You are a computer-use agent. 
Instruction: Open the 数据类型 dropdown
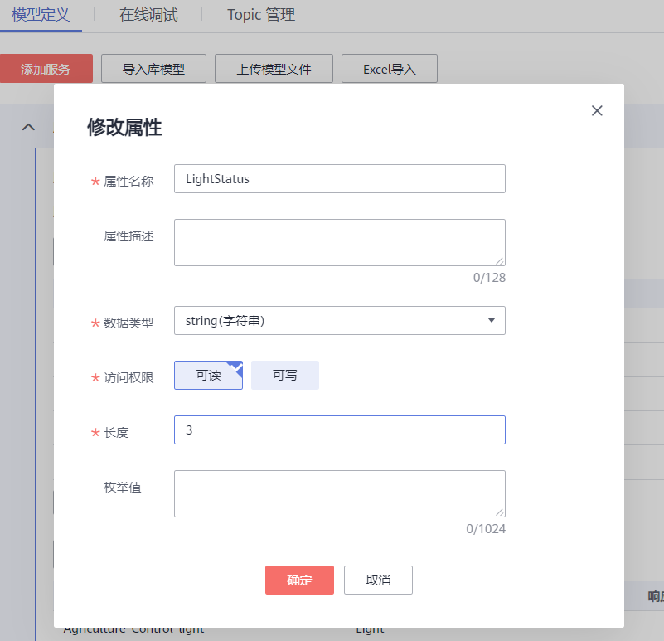tap(340, 321)
